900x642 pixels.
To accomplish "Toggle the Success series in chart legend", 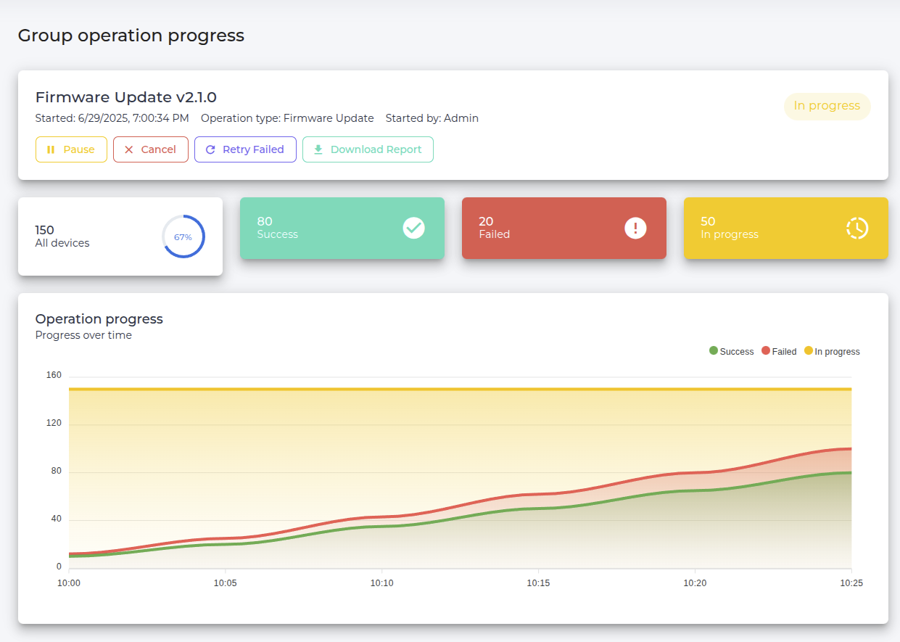I will (731, 351).
